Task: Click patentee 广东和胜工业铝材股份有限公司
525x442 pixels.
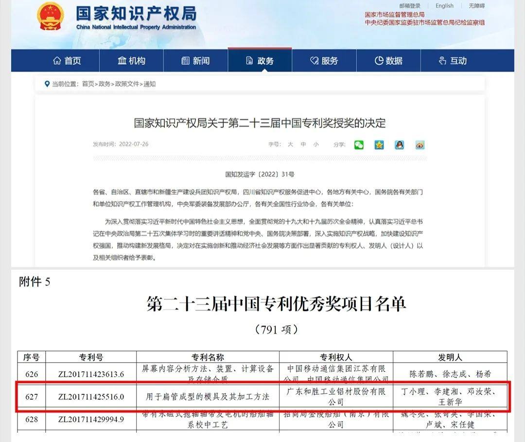Action: (x=336, y=396)
